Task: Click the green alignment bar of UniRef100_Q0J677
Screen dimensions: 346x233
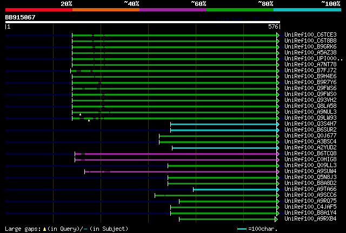Action: click(x=218, y=136)
